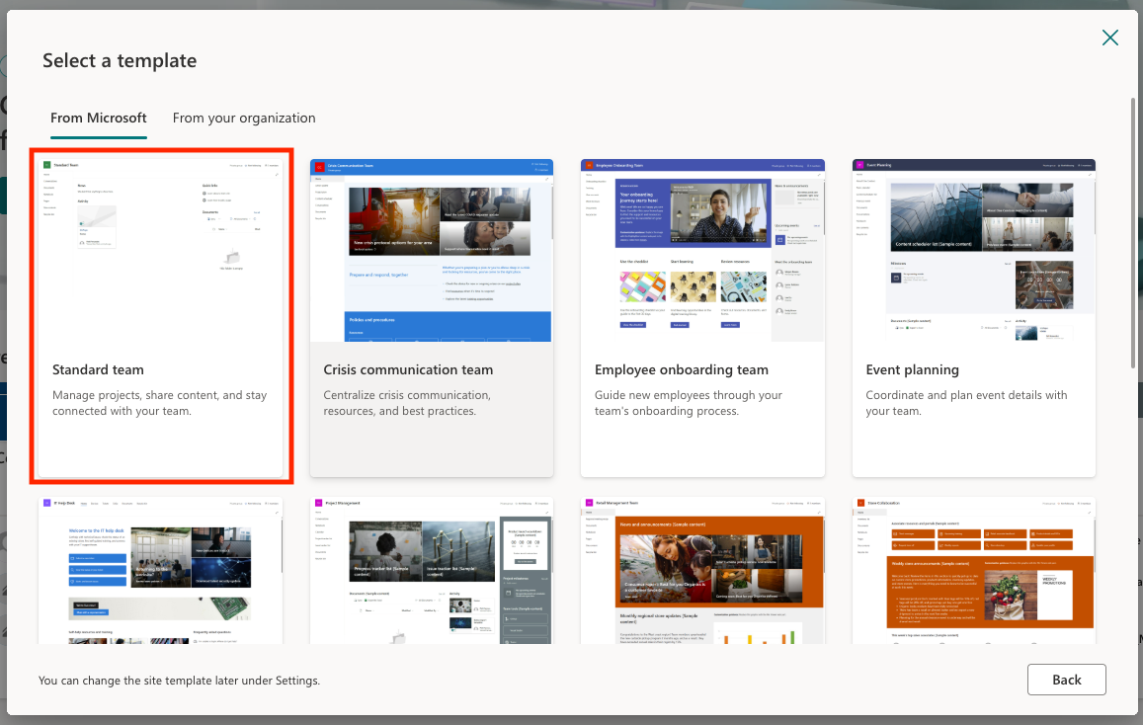This screenshot has width=1143, height=725.
Task: Click the green site icon in Standard team preview
Action: [x=46, y=166]
